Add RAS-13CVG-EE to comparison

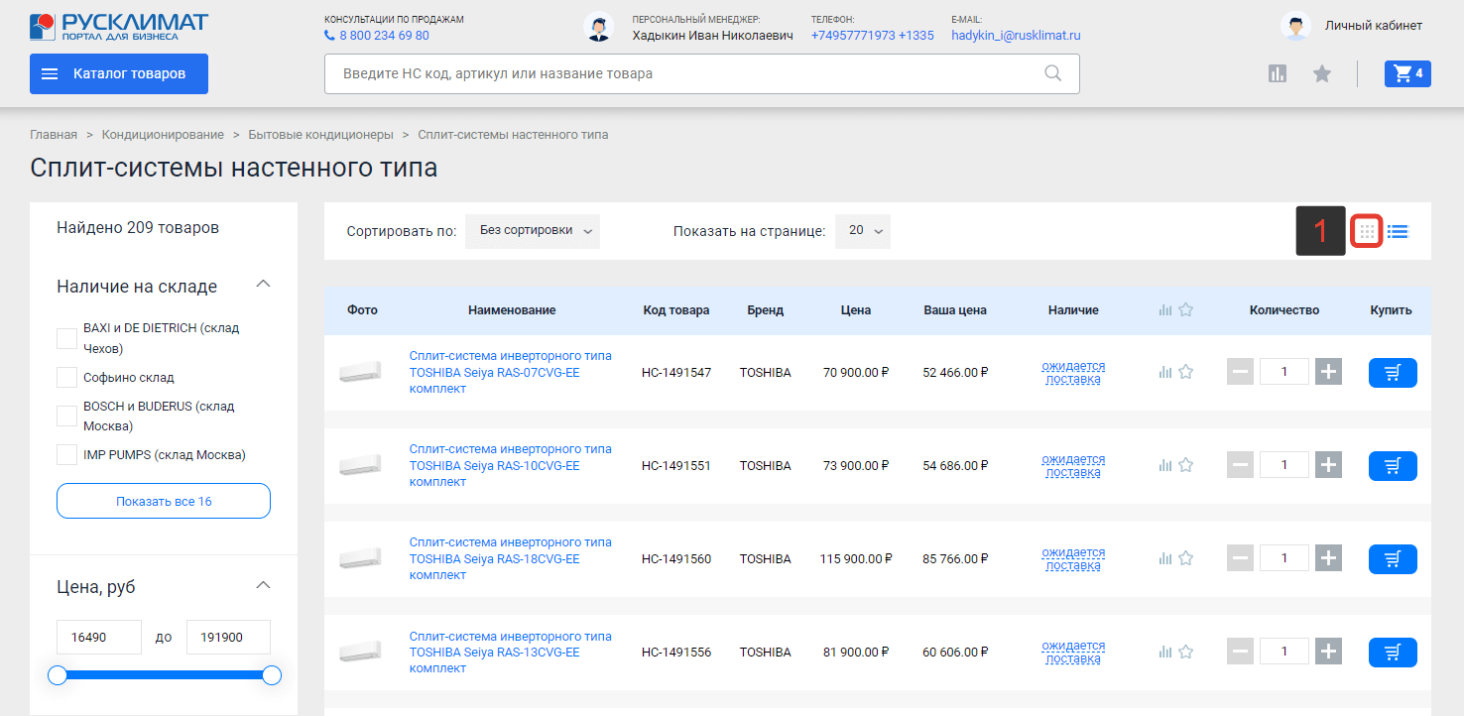[1165, 652]
